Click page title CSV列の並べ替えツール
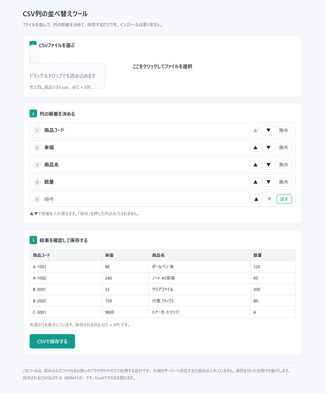 (55, 14)
